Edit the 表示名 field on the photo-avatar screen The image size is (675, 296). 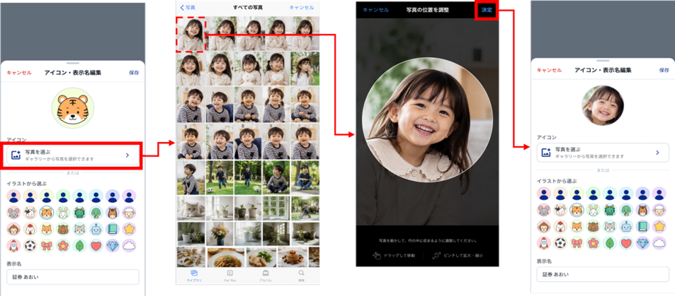(x=603, y=274)
